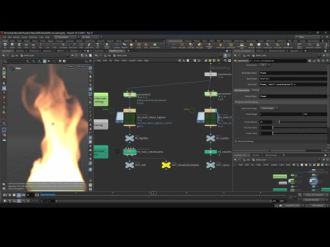Open the network editor search magnifier
Screen dimensions: 330x247
[x=225, y=61]
